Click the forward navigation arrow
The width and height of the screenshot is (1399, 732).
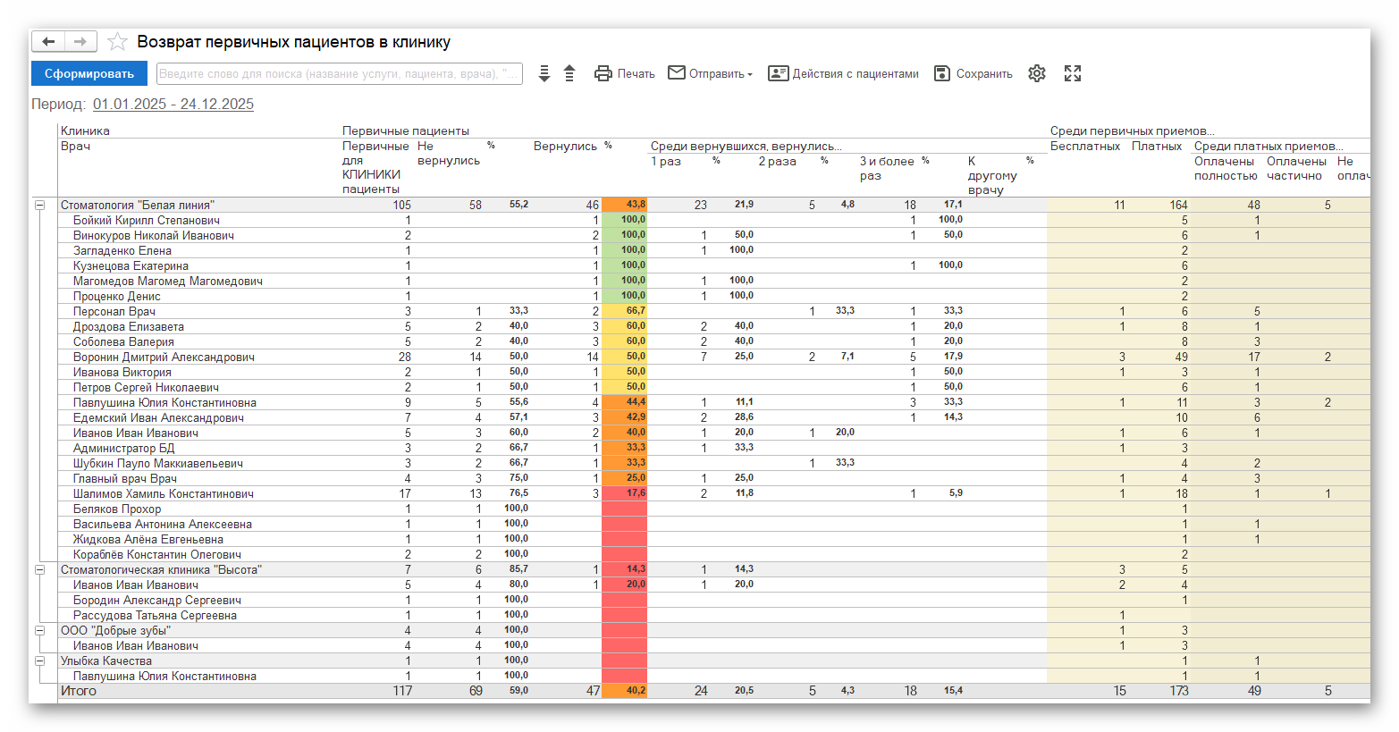[80, 42]
